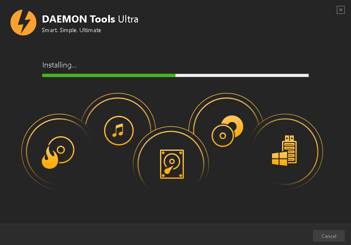The height and width of the screenshot is (245, 351).
Task: Click the Smart. Simple. Ultimate tagline
Action: click(71, 30)
